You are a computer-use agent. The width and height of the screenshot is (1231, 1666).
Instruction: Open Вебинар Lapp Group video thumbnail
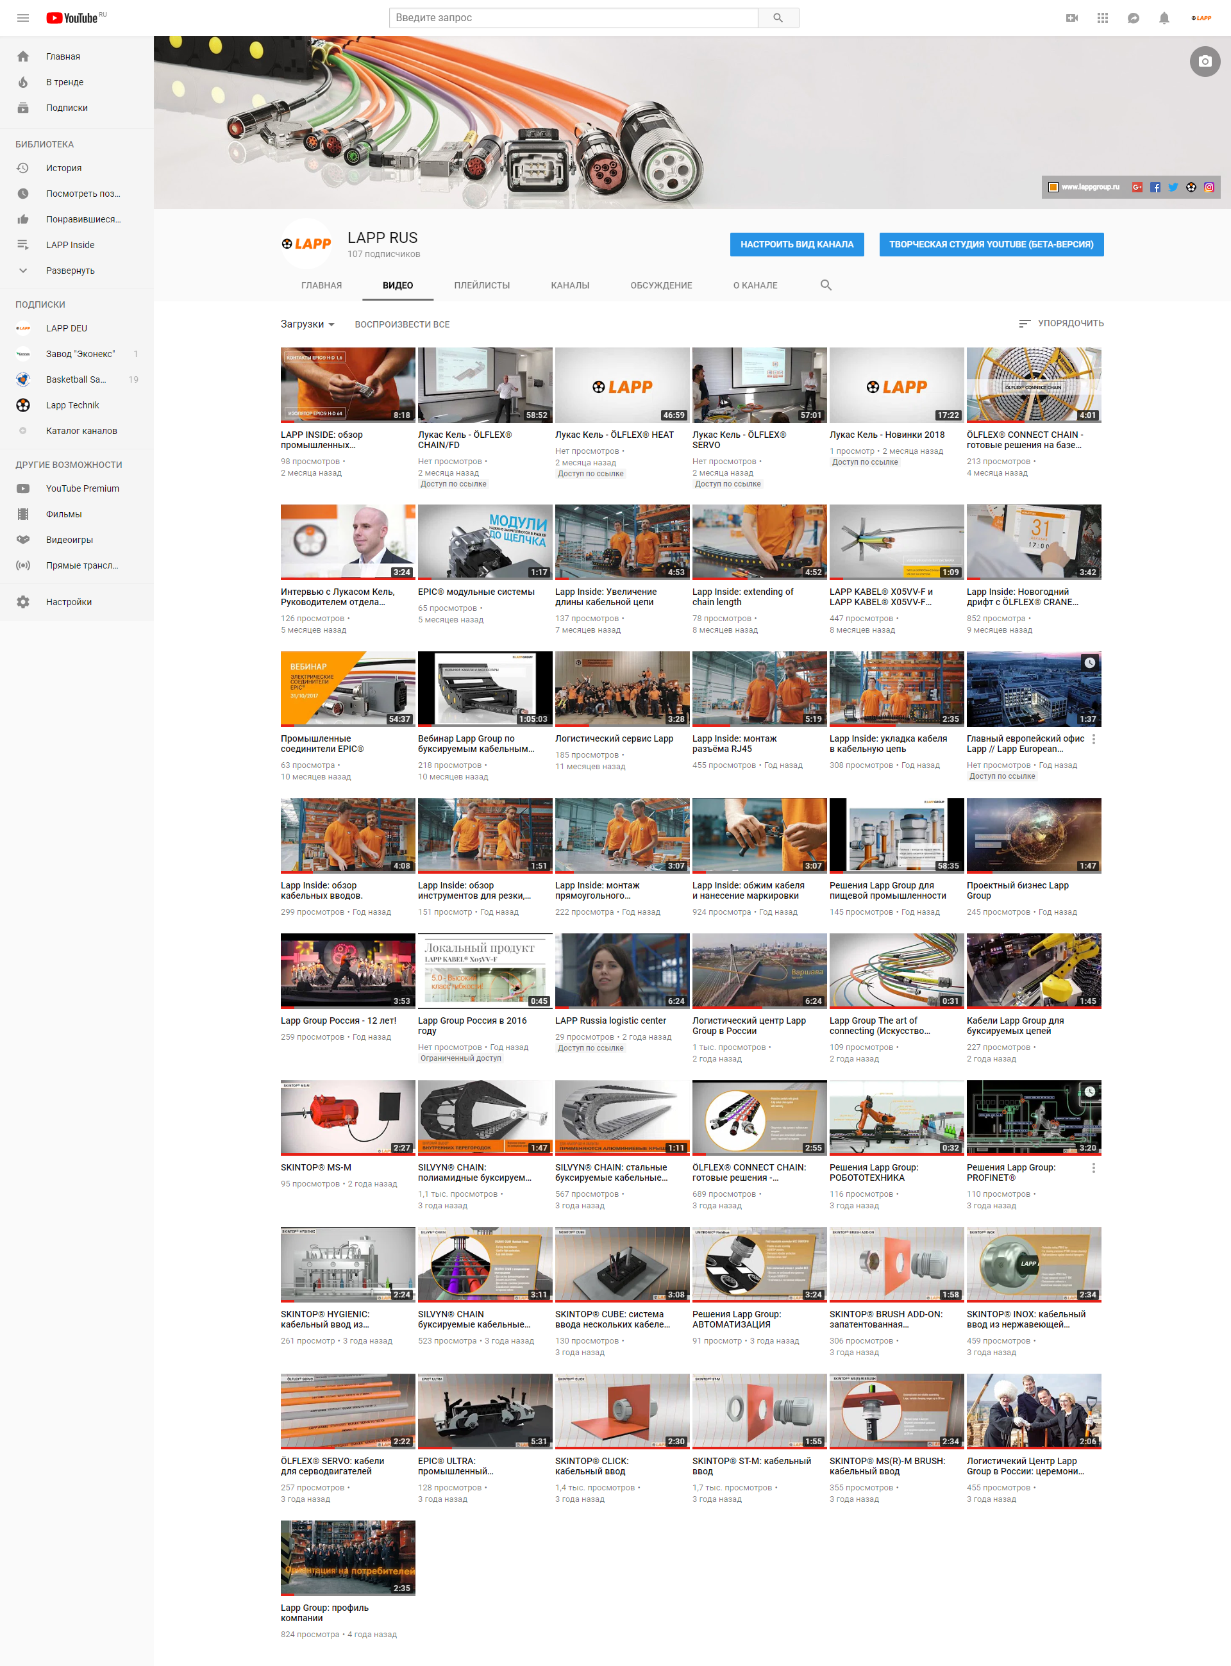[485, 689]
